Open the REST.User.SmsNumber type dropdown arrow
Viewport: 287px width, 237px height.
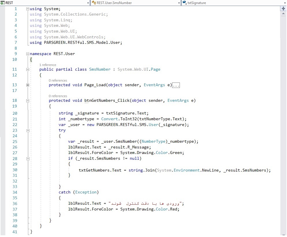pyautogui.click(x=179, y=3)
